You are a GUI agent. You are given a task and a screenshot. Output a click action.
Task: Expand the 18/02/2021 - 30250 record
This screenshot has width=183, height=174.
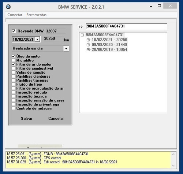[88, 40]
